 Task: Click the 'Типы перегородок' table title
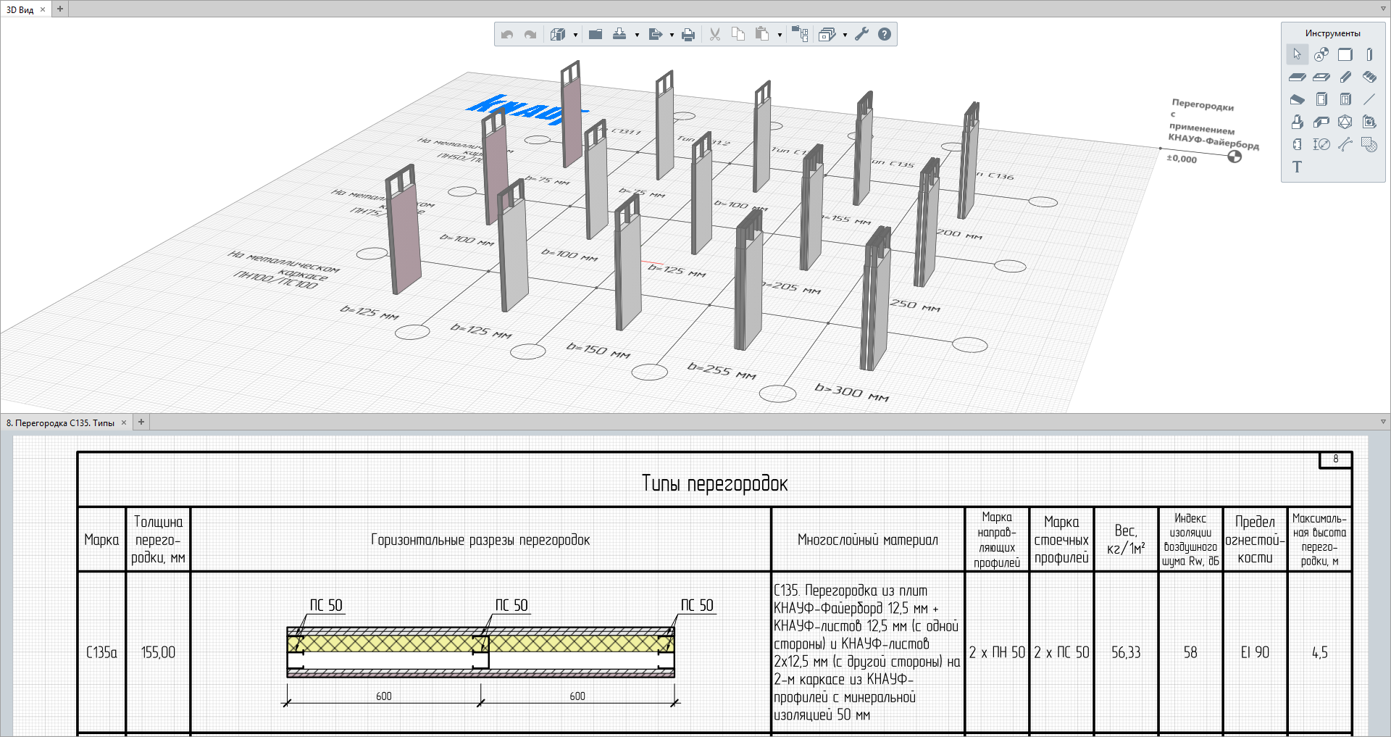point(714,483)
